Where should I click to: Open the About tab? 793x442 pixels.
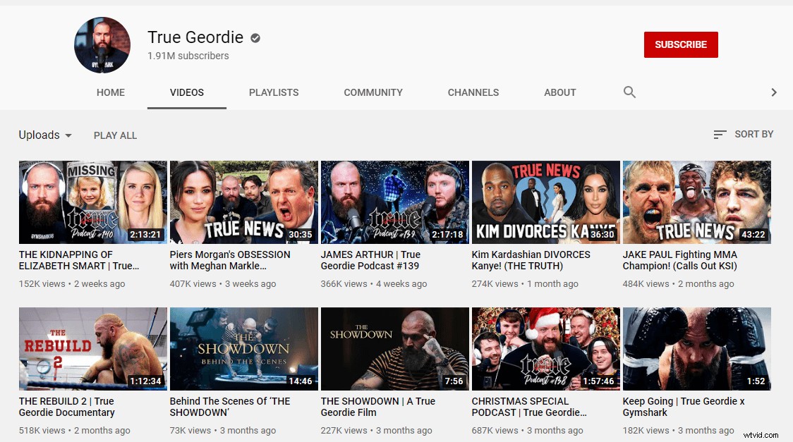(560, 92)
